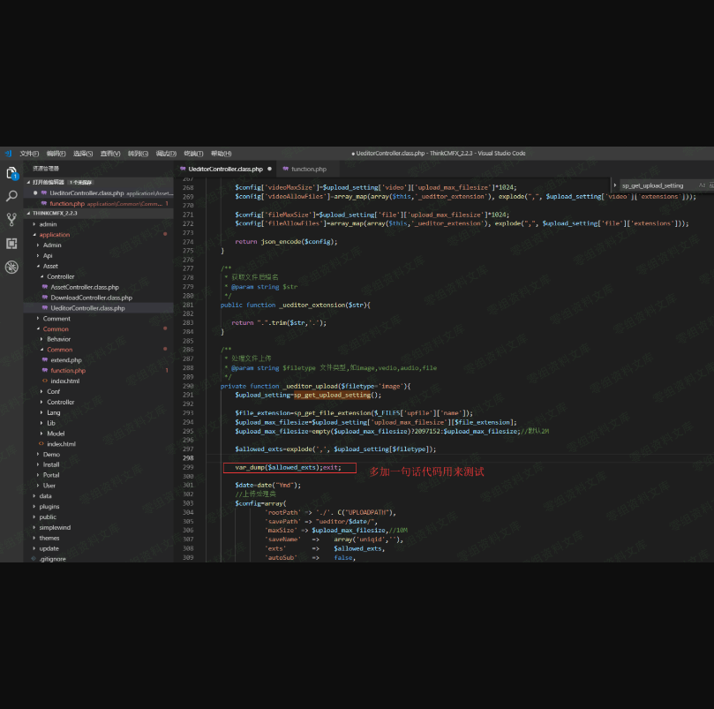Open the Source Control view
The image size is (714, 709).
[x=11, y=220]
